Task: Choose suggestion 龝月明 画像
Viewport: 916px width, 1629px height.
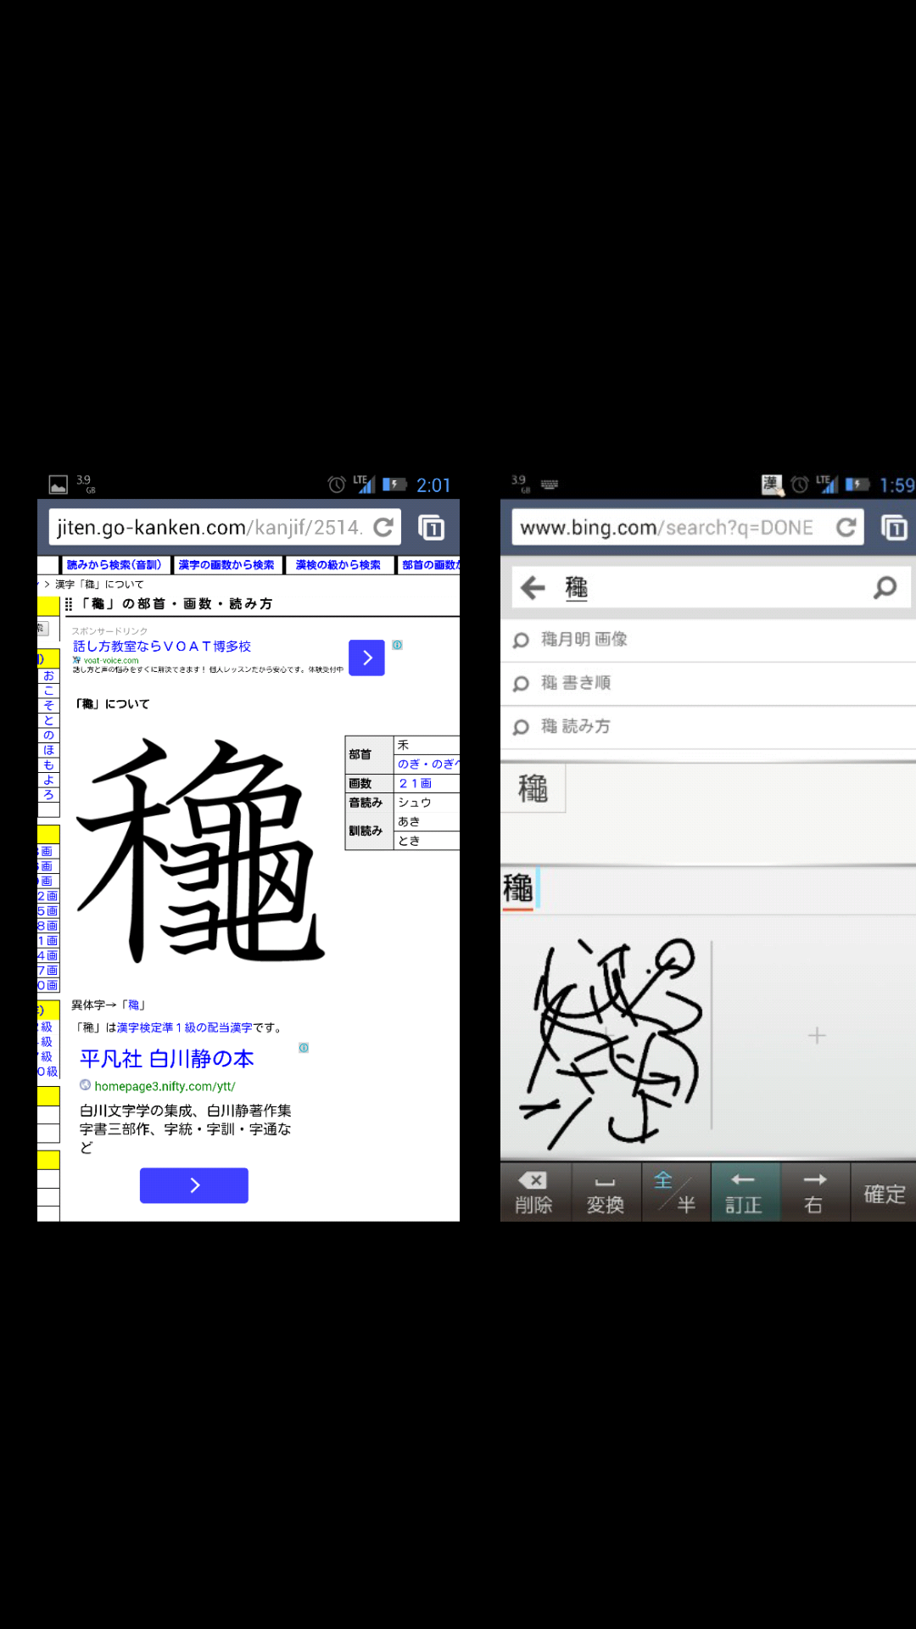Action: click(708, 640)
